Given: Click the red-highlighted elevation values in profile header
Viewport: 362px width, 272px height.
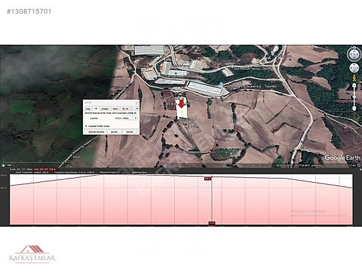Looking at the screenshot, I should point(45,169).
